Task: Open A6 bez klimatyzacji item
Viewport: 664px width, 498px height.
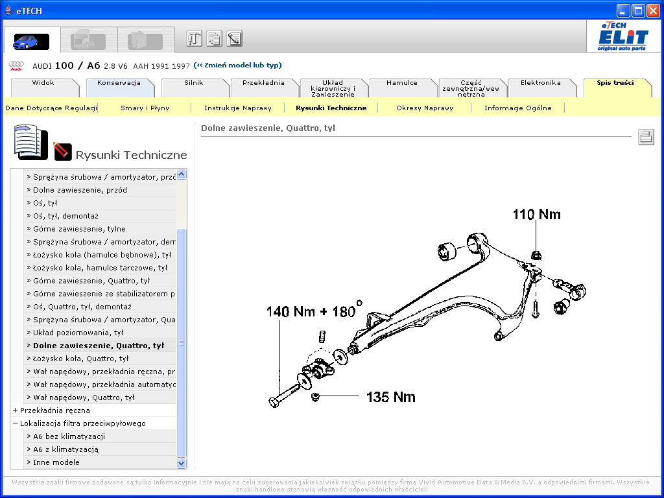Action: [x=100, y=436]
